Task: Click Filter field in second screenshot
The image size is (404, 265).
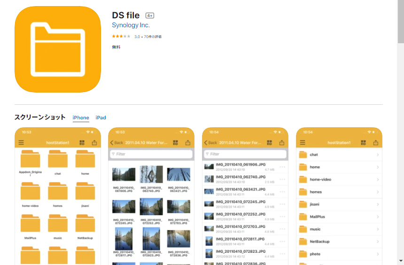Action: point(151,154)
